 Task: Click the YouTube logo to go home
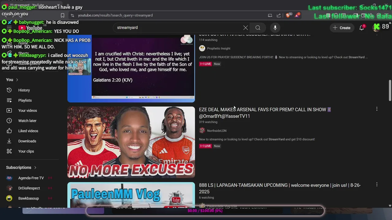[x=31, y=28]
